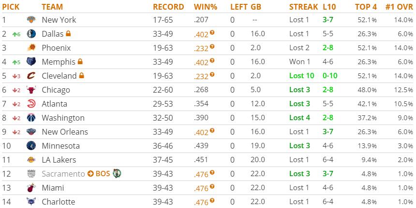Click the lock icon next to Memphis
The image size is (416, 208).
tap(80, 61)
